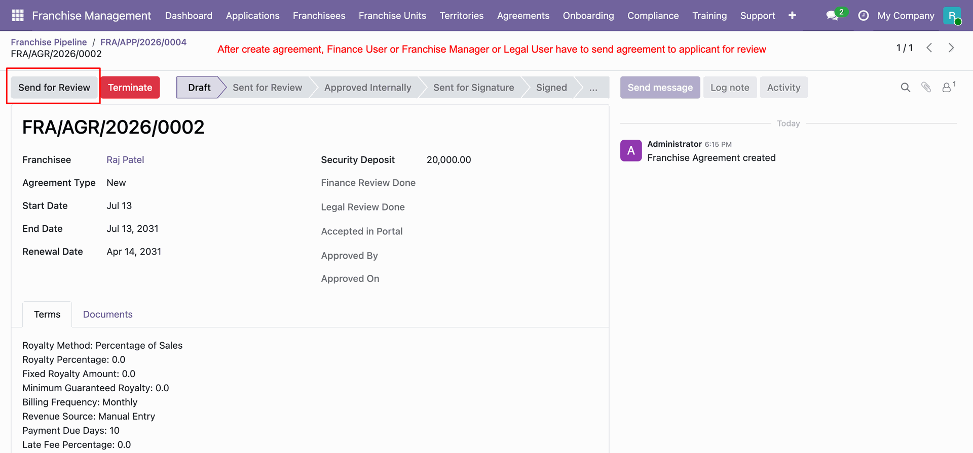Click the pager counter 1 / 1

pos(905,48)
